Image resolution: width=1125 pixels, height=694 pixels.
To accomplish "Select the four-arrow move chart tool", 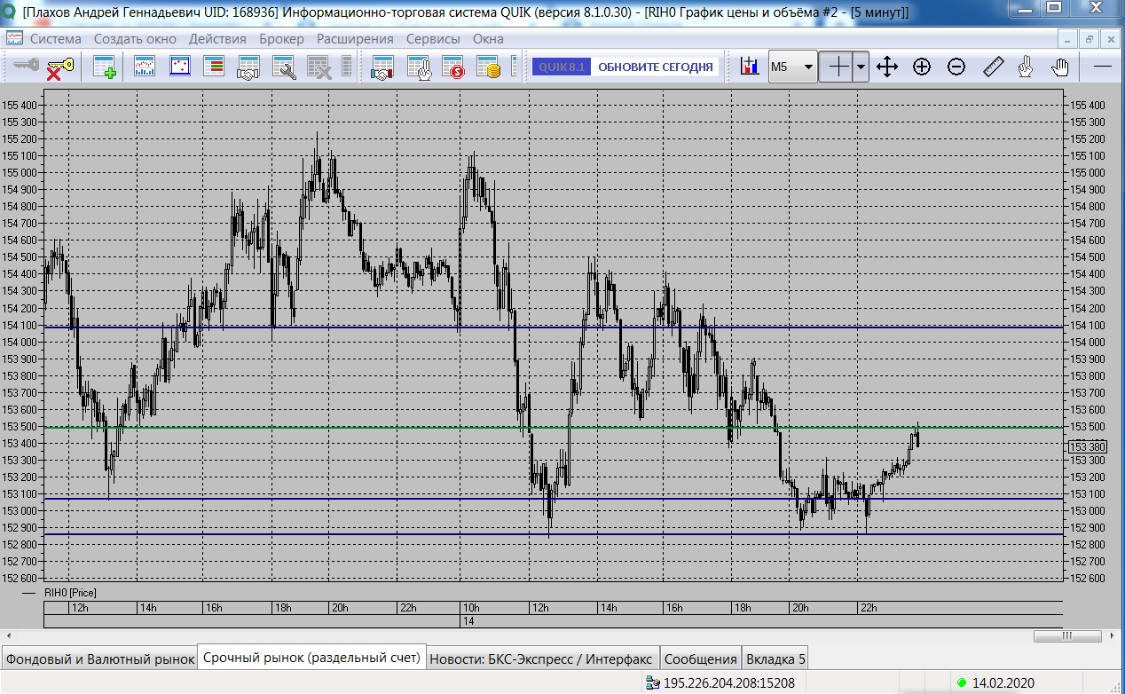I will (887, 67).
